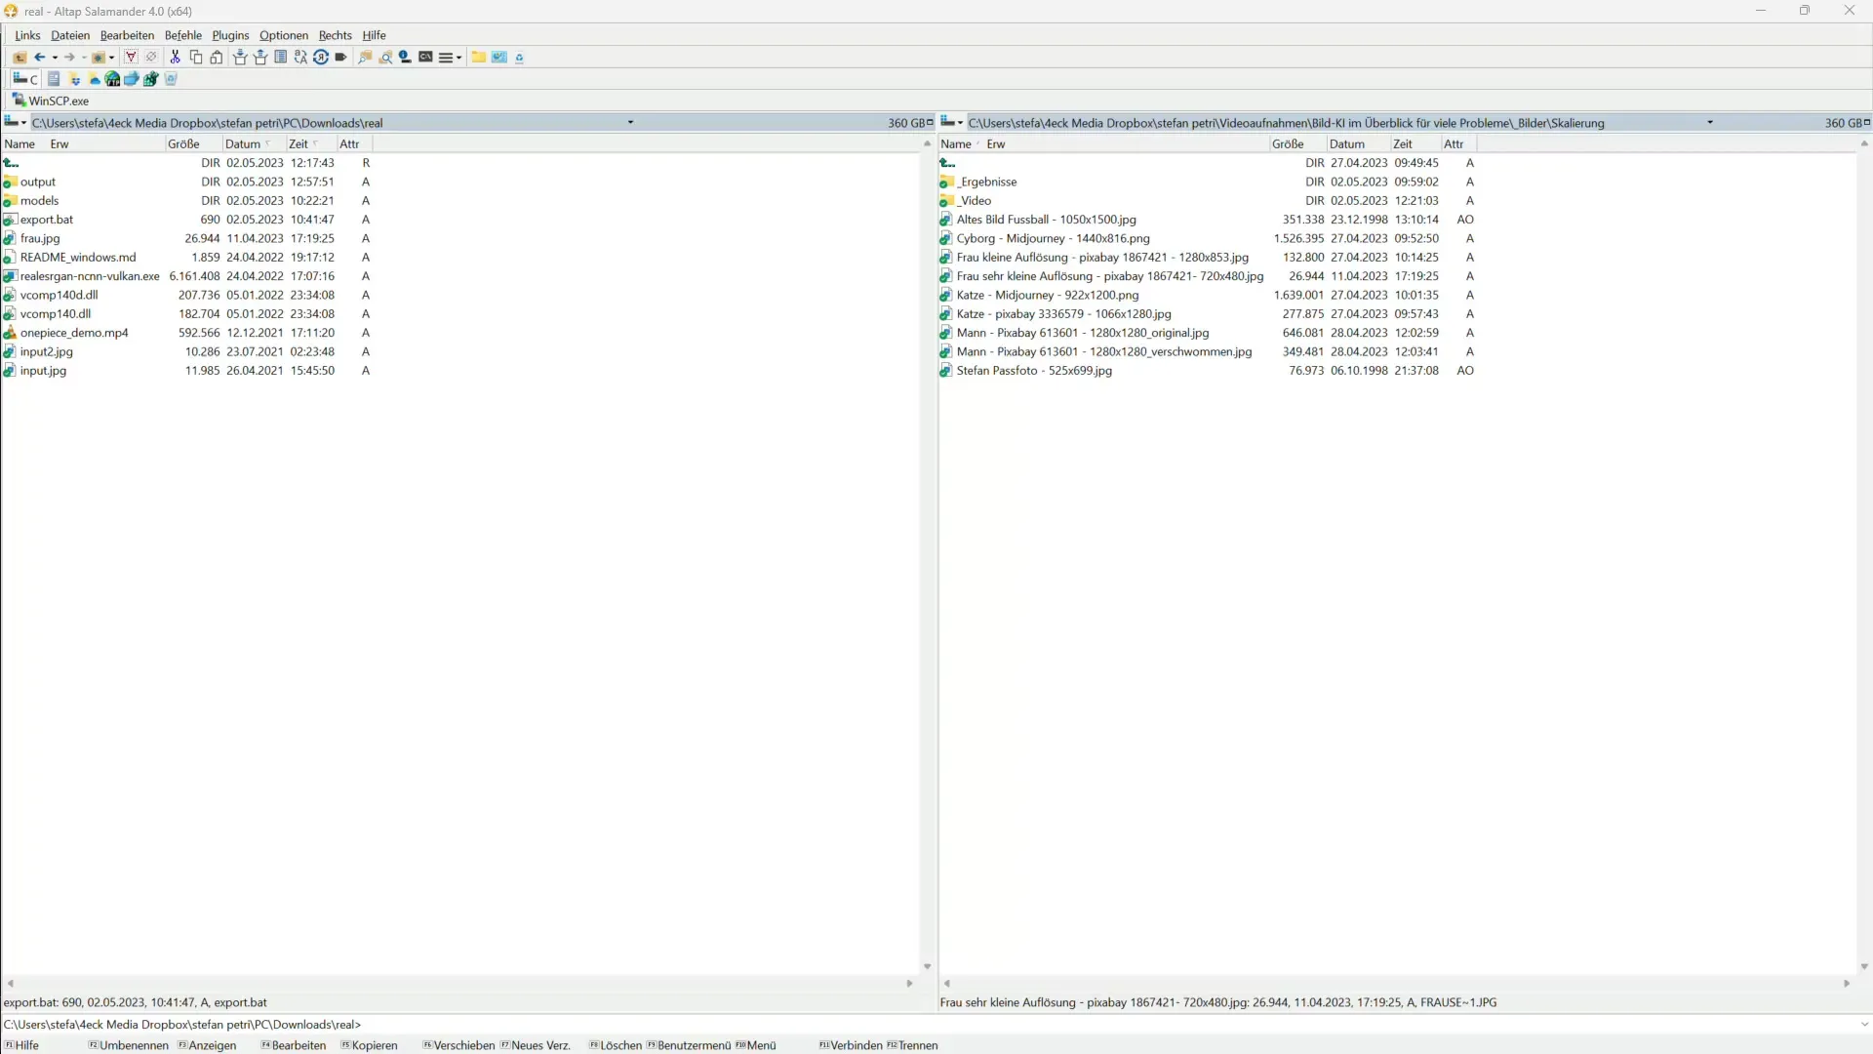Select drive C in the drive bar
Viewport: 1873px width, 1054px height.
click(x=25, y=79)
